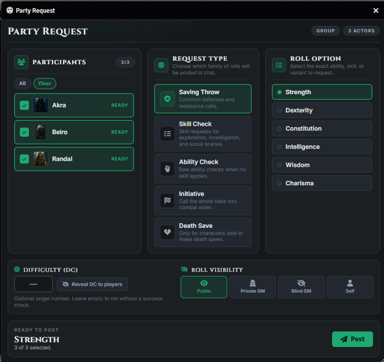Click the Request Type dice icon
Image resolution: width=384 pixels, height=362 pixels.
161,65
